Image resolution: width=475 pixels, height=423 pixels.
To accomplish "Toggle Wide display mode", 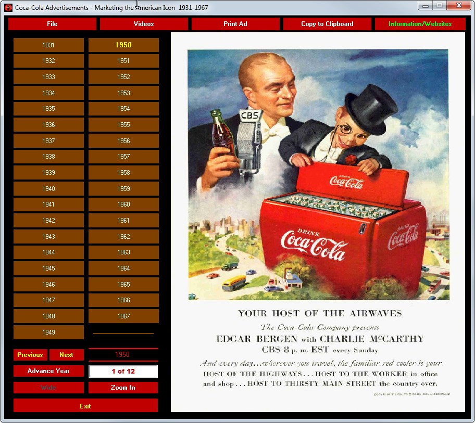I will tap(48, 387).
